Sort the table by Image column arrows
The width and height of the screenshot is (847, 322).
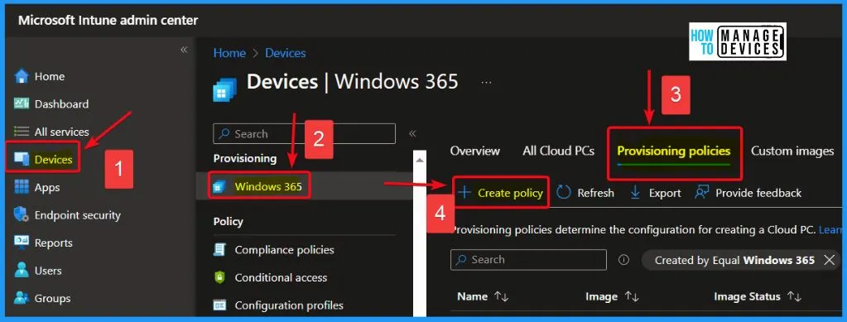coord(631,296)
